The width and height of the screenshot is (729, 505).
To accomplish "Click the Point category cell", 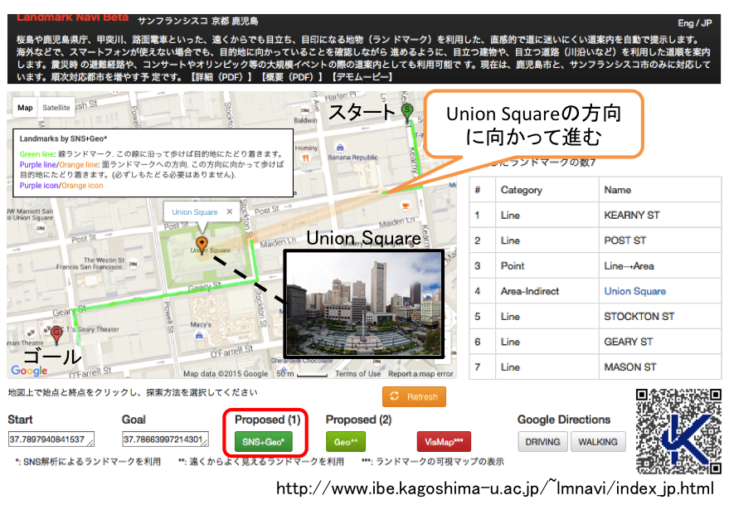I will tap(547, 265).
